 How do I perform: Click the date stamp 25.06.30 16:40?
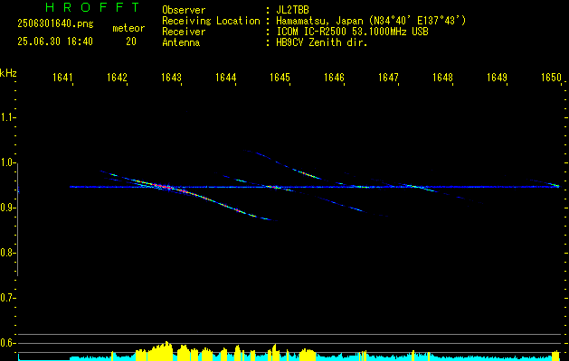[x=55, y=42]
